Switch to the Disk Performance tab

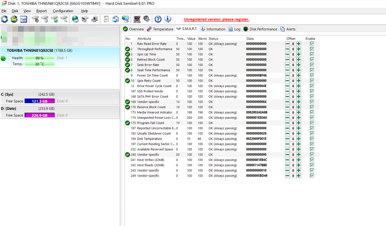(x=260, y=29)
